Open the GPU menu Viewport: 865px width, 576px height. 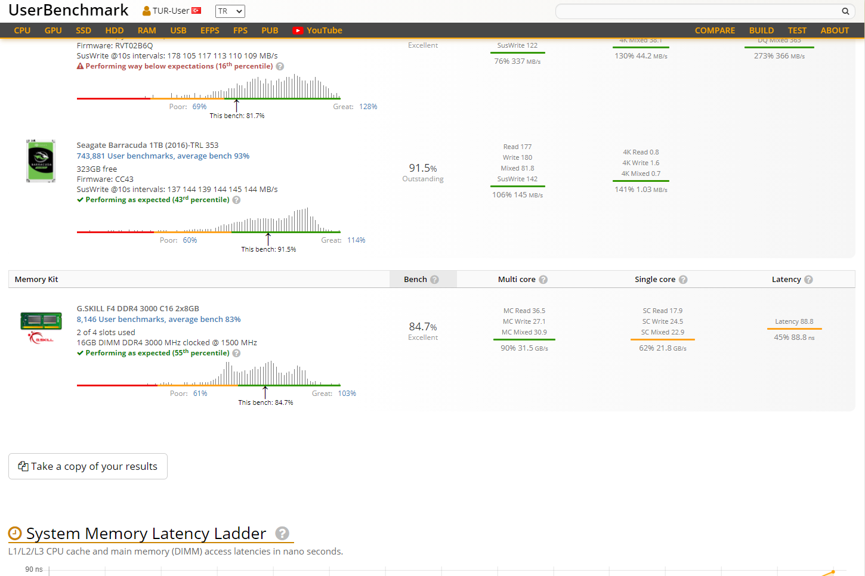coord(53,30)
